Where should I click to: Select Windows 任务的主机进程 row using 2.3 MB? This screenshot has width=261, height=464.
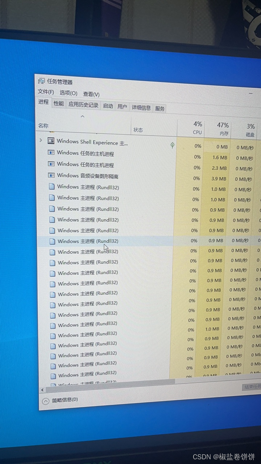(149, 166)
